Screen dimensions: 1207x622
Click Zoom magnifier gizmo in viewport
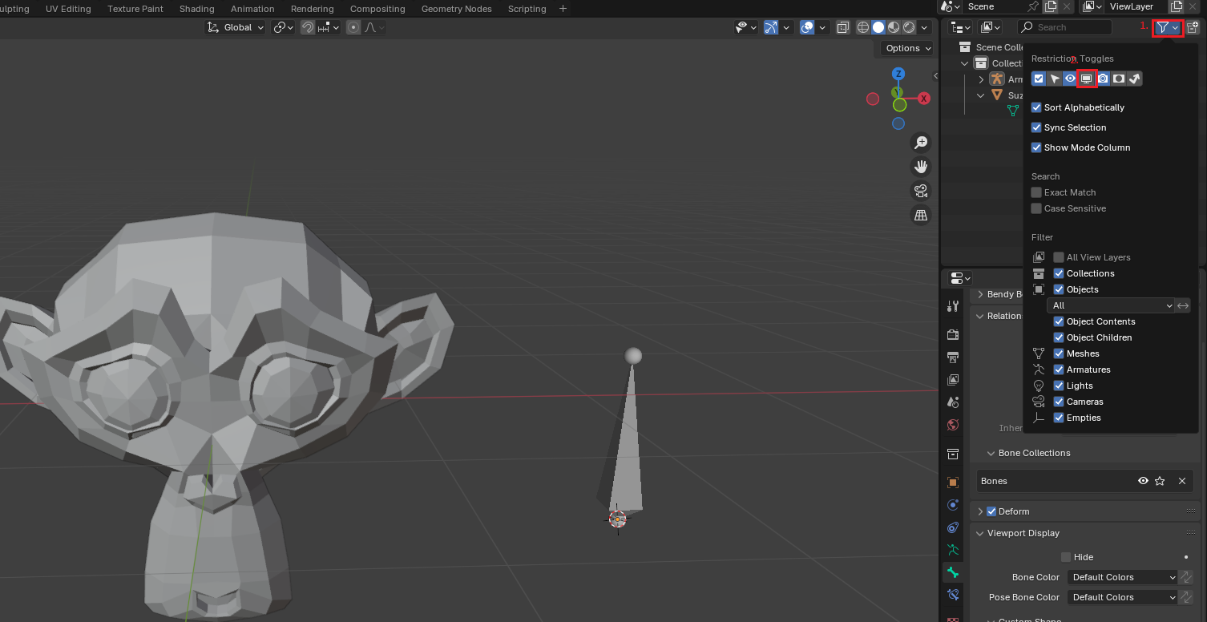click(x=921, y=143)
